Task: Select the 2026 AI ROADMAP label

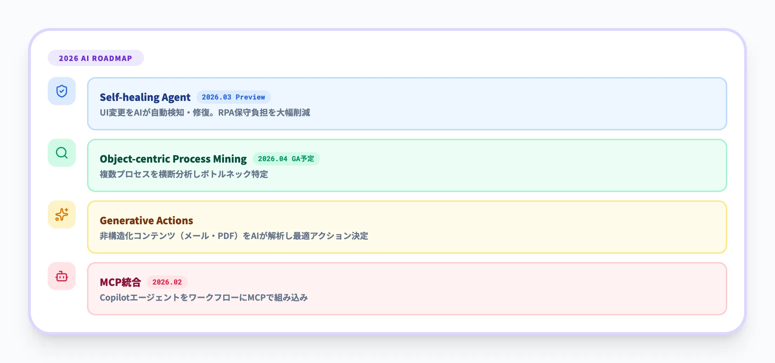Action: (x=95, y=58)
